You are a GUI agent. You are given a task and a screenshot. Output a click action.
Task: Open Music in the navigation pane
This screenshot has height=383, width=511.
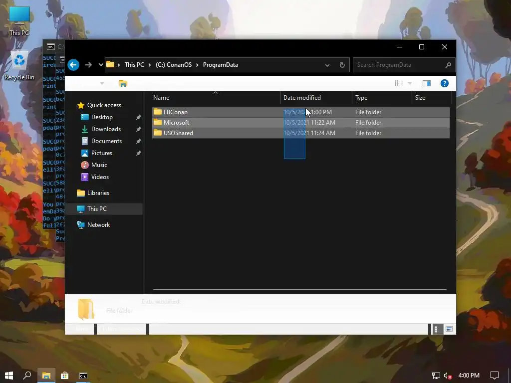[x=99, y=165]
